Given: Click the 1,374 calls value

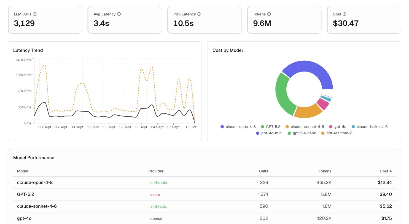Looking at the screenshot, I should point(263,194).
